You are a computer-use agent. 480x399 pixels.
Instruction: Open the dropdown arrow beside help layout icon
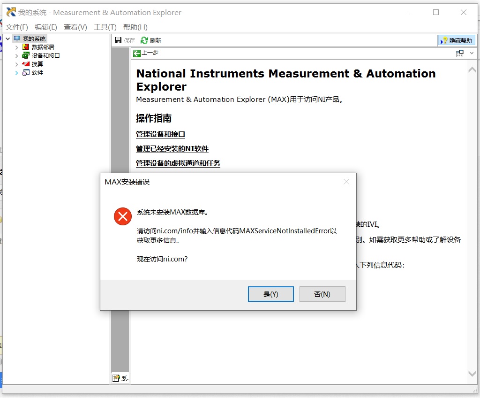(x=472, y=54)
